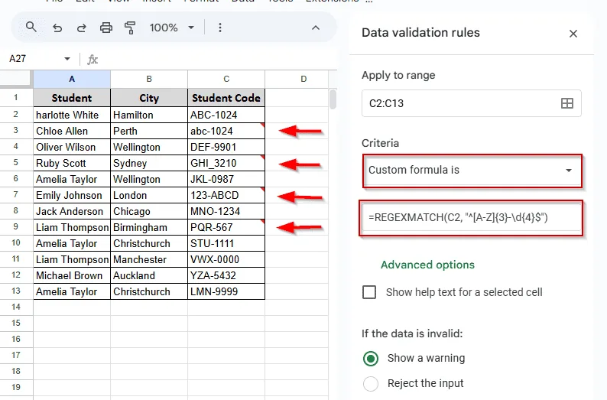Screen dimensions: 607x400
Task: Click cell containing JKL-0987
Action: [226, 179]
